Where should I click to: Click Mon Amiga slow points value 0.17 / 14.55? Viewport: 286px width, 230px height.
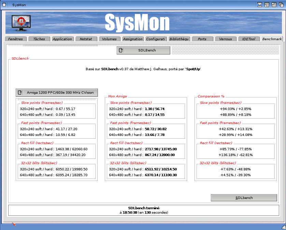(x=155, y=115)
